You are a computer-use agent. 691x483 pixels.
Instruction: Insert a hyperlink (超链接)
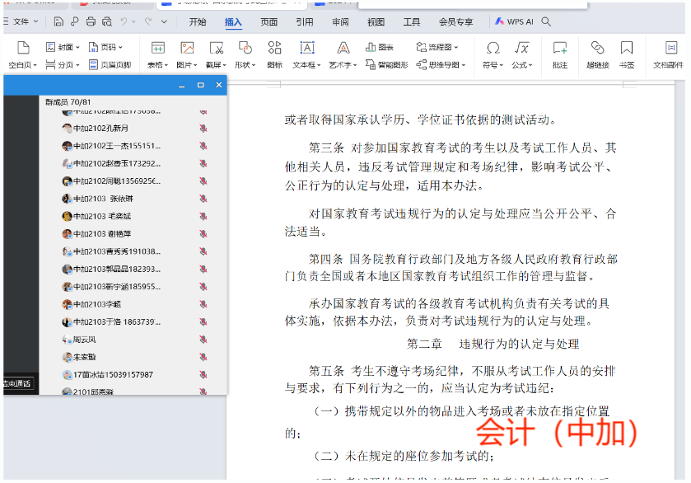[x=597, y=49]
